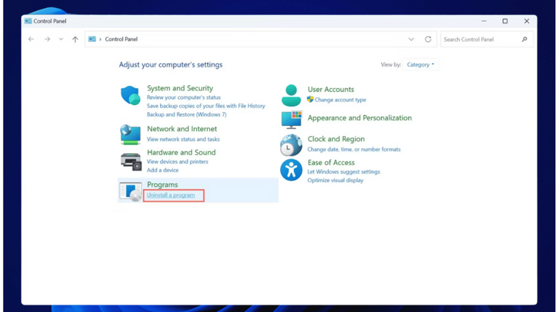Open View devices and printers
Viewport: 556px width, 312px height.
(177, 161)
